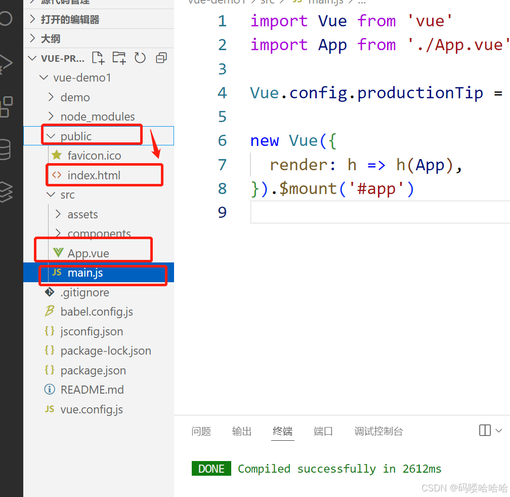This screenshot has width=510, height=497.
Task: Click the new file icon in the explorer
Action: click(x=98, y=58)
